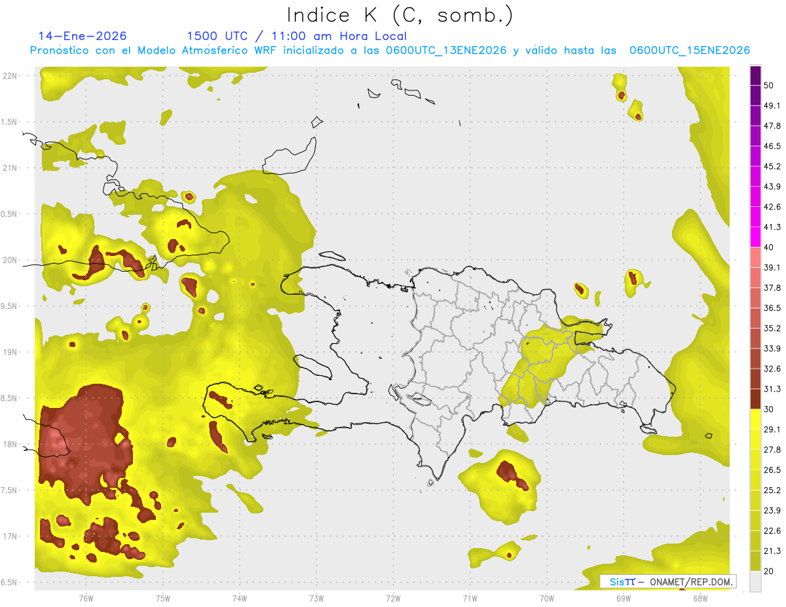
Task: Click the olive swatch between 20 and 21.3
Action: coord(756,561)
